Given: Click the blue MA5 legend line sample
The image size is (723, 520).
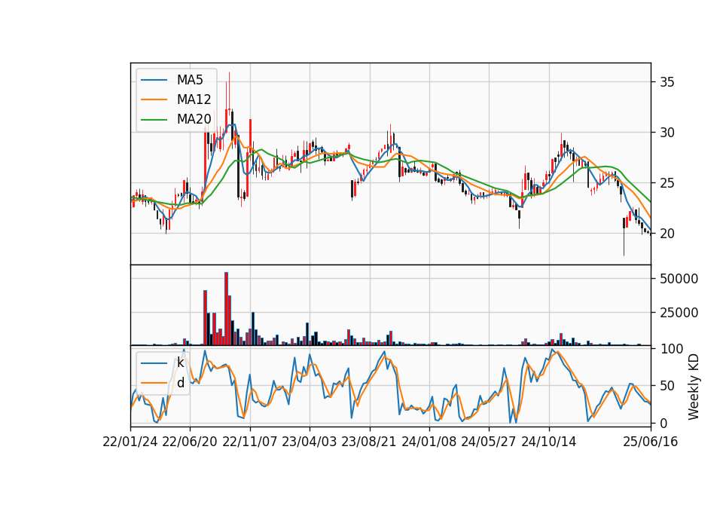Looking at the screenshot, I should (x=154, y=80).
